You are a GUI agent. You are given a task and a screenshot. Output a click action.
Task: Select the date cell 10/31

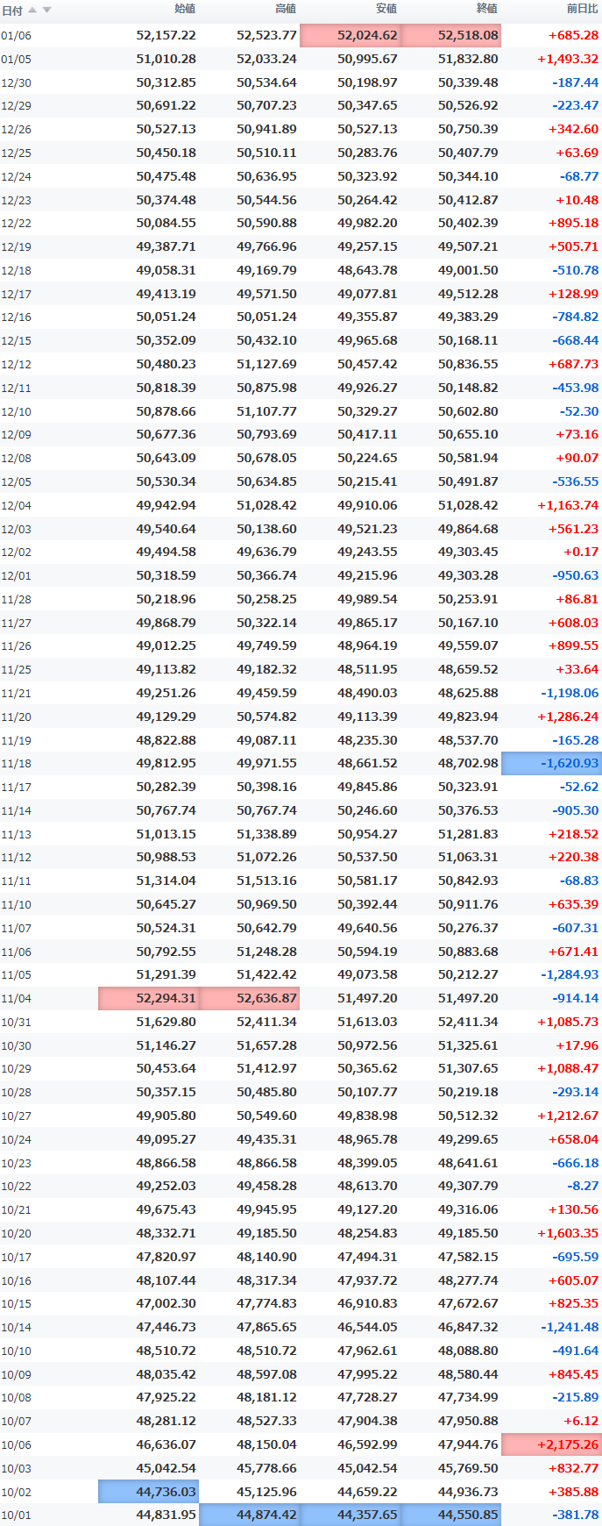(16, 1023)
